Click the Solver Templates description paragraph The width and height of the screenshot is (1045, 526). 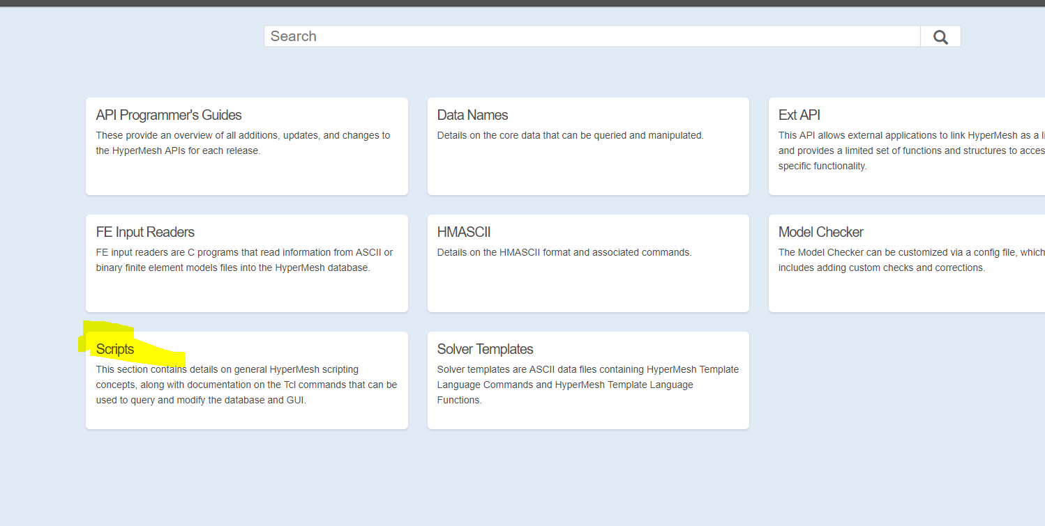[587, 385]
